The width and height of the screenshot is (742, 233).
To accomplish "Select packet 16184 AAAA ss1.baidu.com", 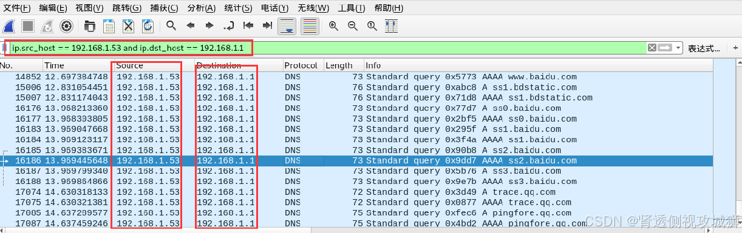I will click(x=356, y=139).
